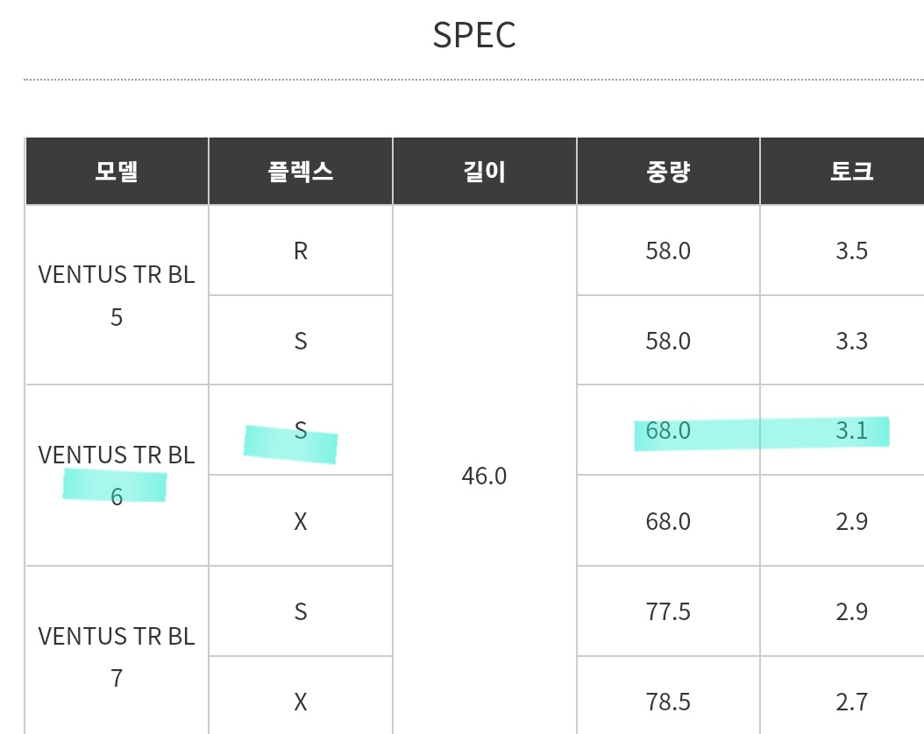Viewport: 924px width, 734px height.
Task: Click the 3.3 torque cell
Action: [851, 341]
